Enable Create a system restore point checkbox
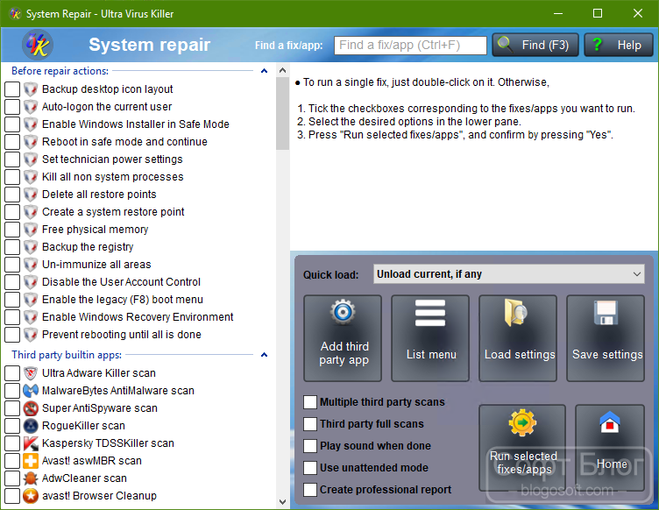 coord(12,212)
